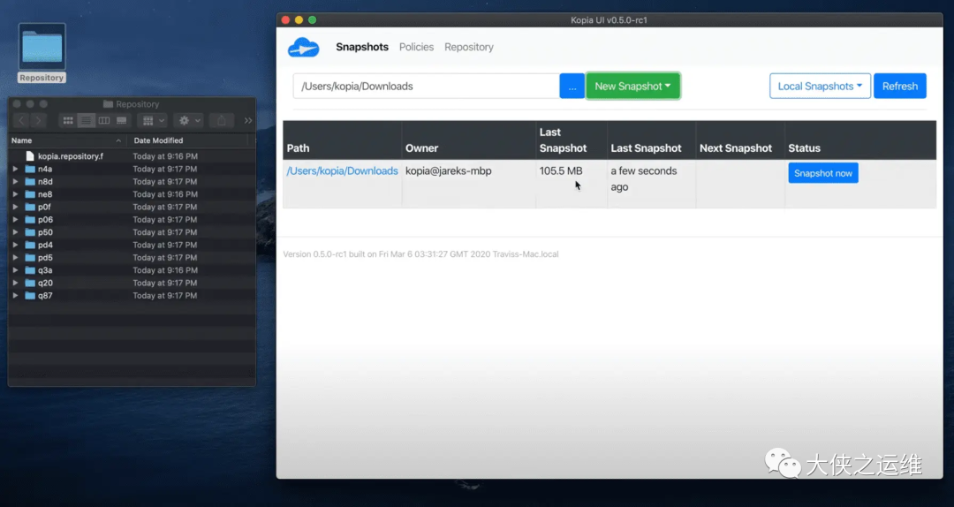Select the q3a folder row

[x=132, y=270]
